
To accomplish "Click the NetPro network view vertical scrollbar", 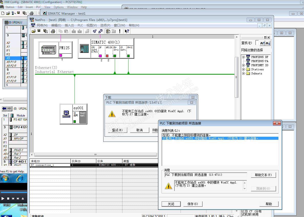I will pos(236,77).
